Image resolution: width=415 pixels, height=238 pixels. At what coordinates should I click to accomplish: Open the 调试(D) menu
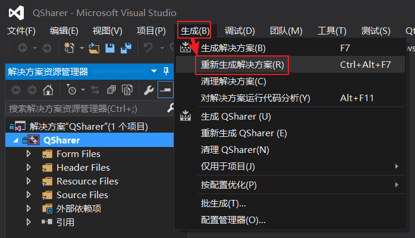[240, 31]
